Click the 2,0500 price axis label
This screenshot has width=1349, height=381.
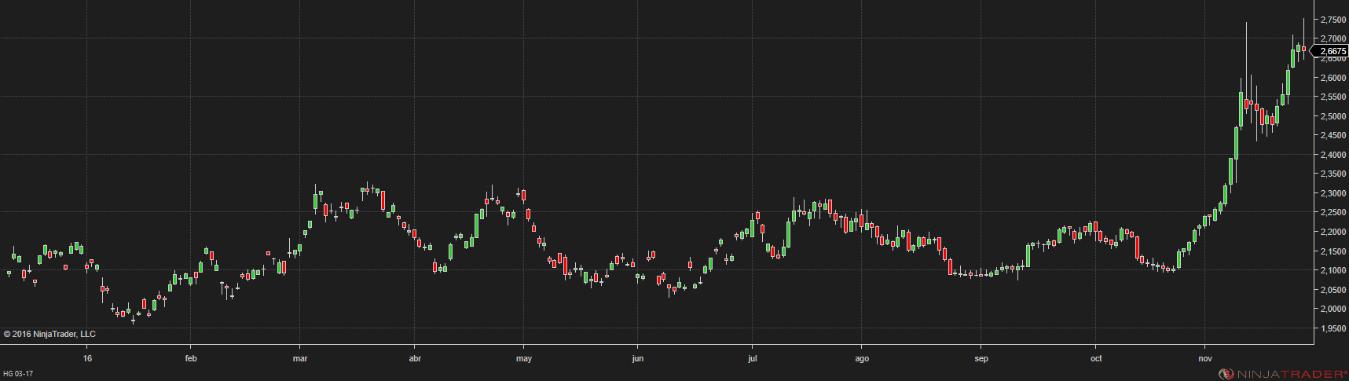[x=1333, y=290]
